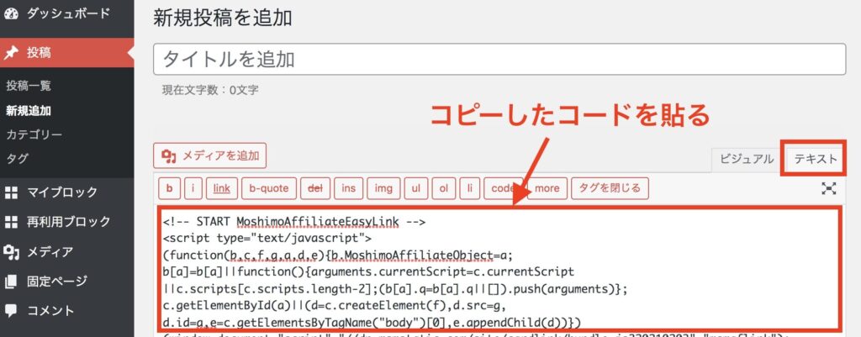This screenshot has width=861, height=337.
Task: Click the メディア sidebar icon
Action: 12,252
